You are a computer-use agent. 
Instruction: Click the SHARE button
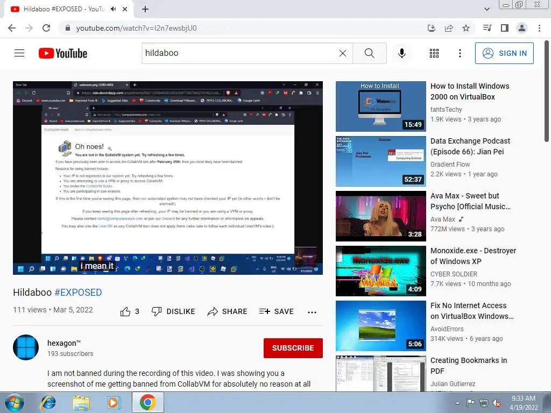[228, 311]
